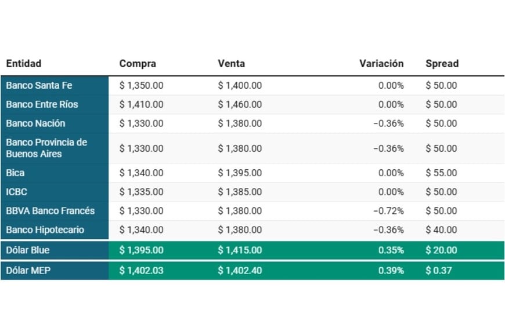Image resolution: width=505 pixels, height=335 pixels.
Task: Select the ICBC row label
Action: pos(17,192)
